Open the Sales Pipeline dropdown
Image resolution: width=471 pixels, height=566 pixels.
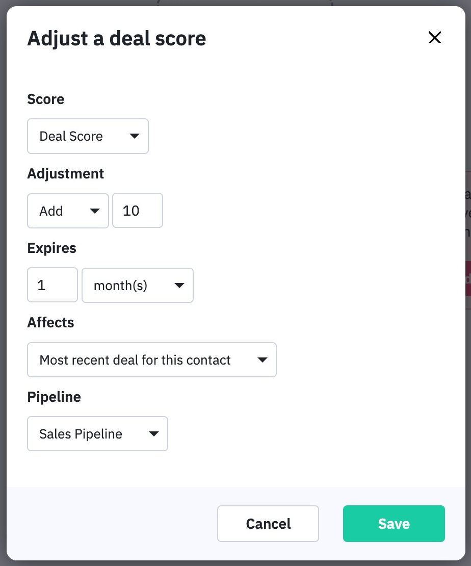[x=97, y=434]
